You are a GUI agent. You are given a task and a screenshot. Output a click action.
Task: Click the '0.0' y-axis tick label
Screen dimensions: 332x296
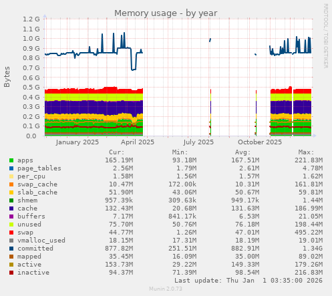31,136
